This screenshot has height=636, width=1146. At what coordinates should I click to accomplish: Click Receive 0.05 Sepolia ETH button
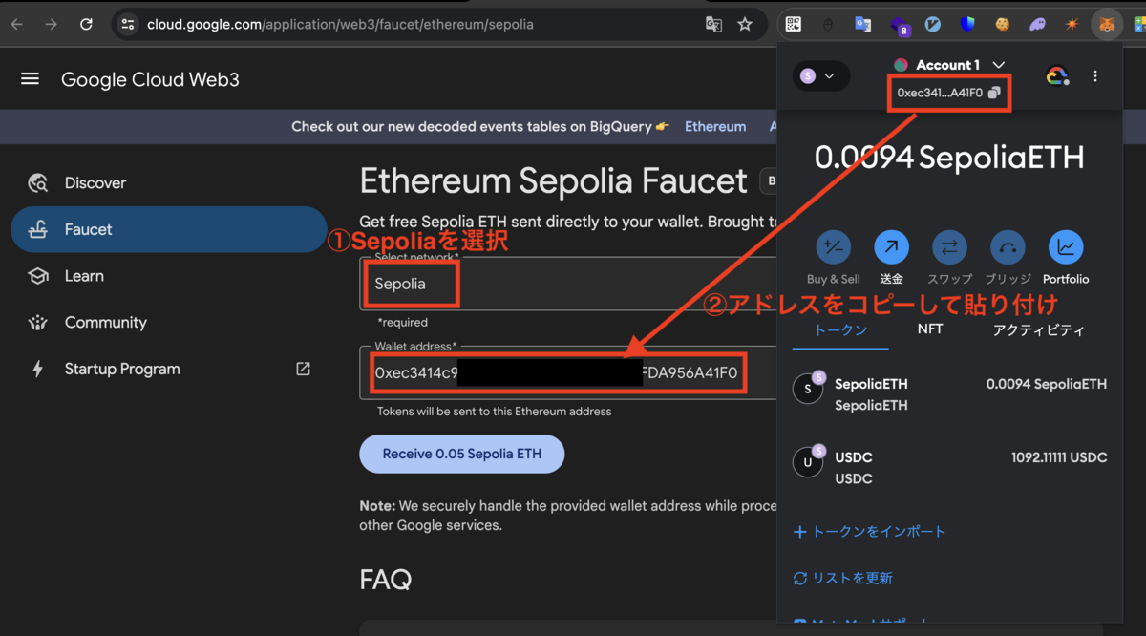tap(461, 454)
